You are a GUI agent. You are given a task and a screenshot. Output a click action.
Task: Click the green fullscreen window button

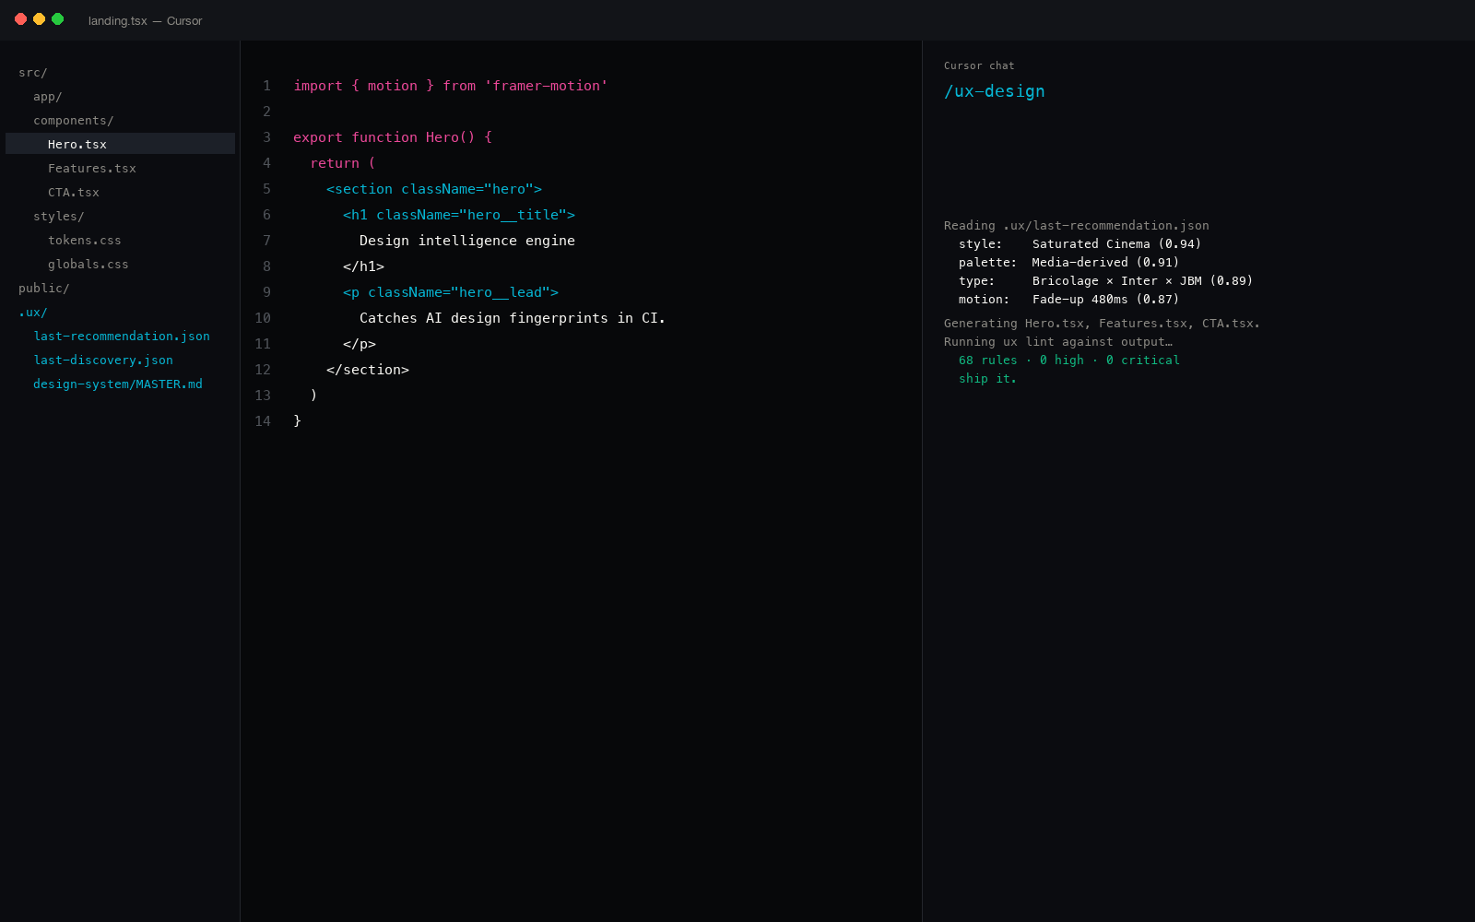point(57,19)
